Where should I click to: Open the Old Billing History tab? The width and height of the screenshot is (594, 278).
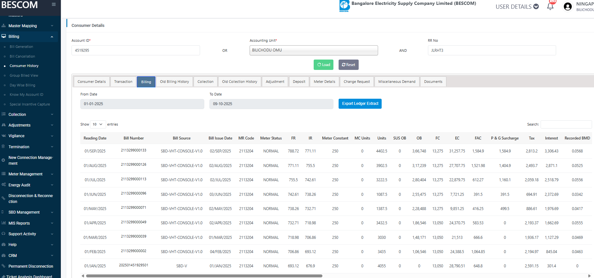click(x=174, y=82)
